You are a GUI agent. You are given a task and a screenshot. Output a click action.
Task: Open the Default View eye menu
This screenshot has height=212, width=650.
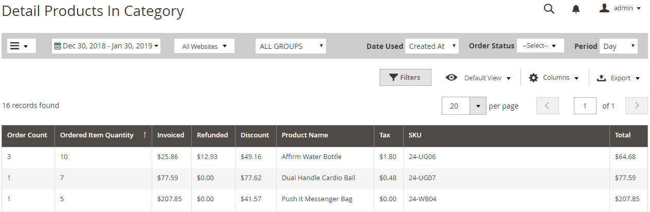tap(478, 78)
